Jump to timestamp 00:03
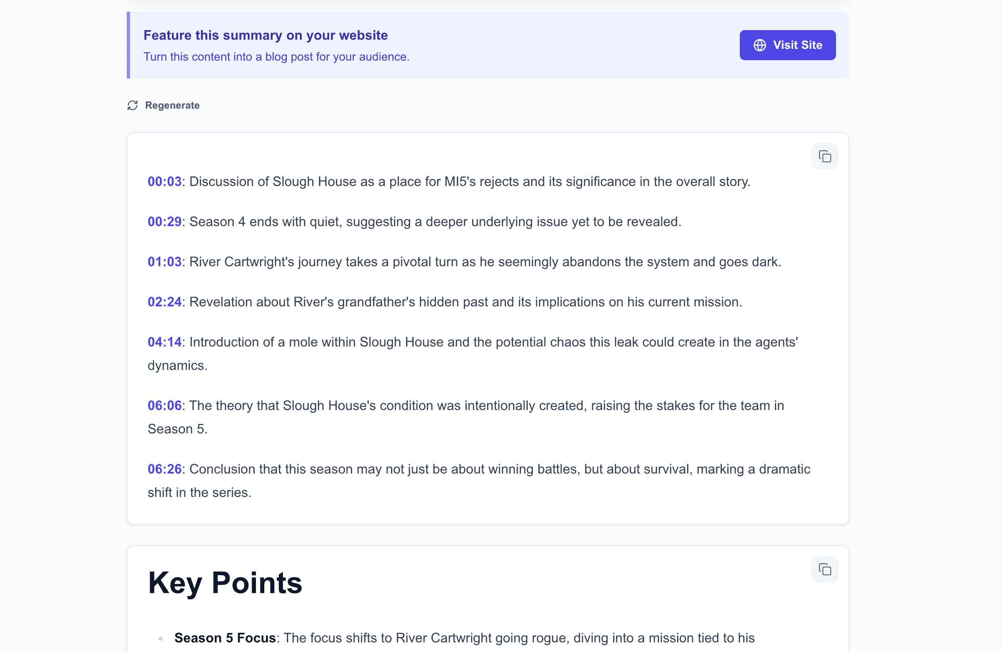This screenshot has height=652, width=1002. 164,181
